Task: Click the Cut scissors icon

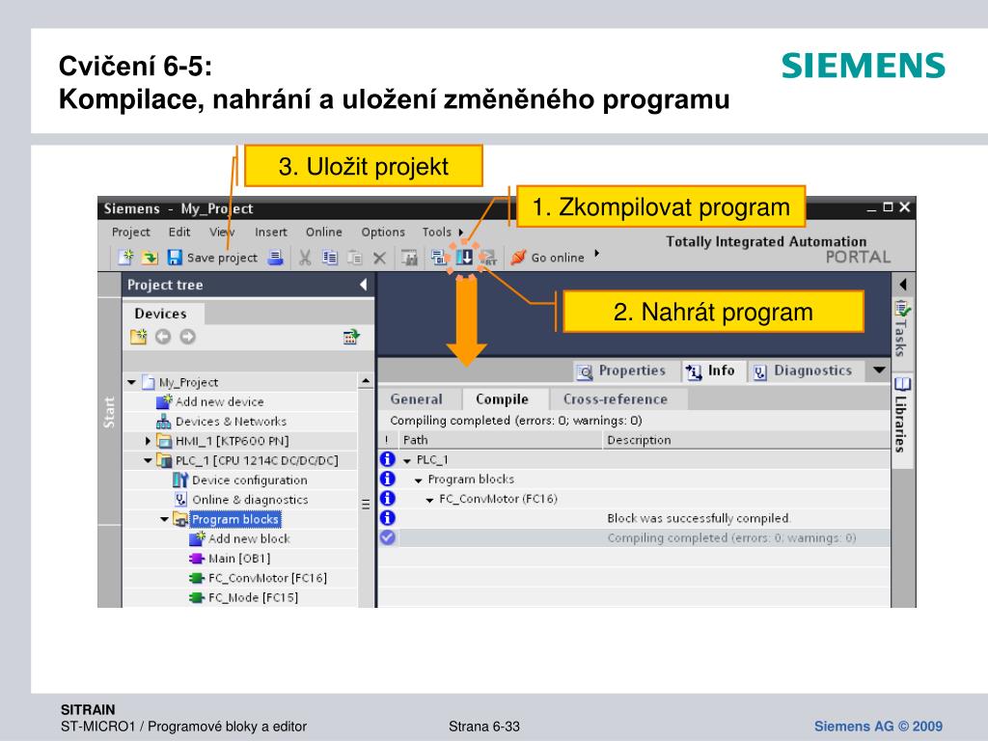Action: (x=305, y=257)
